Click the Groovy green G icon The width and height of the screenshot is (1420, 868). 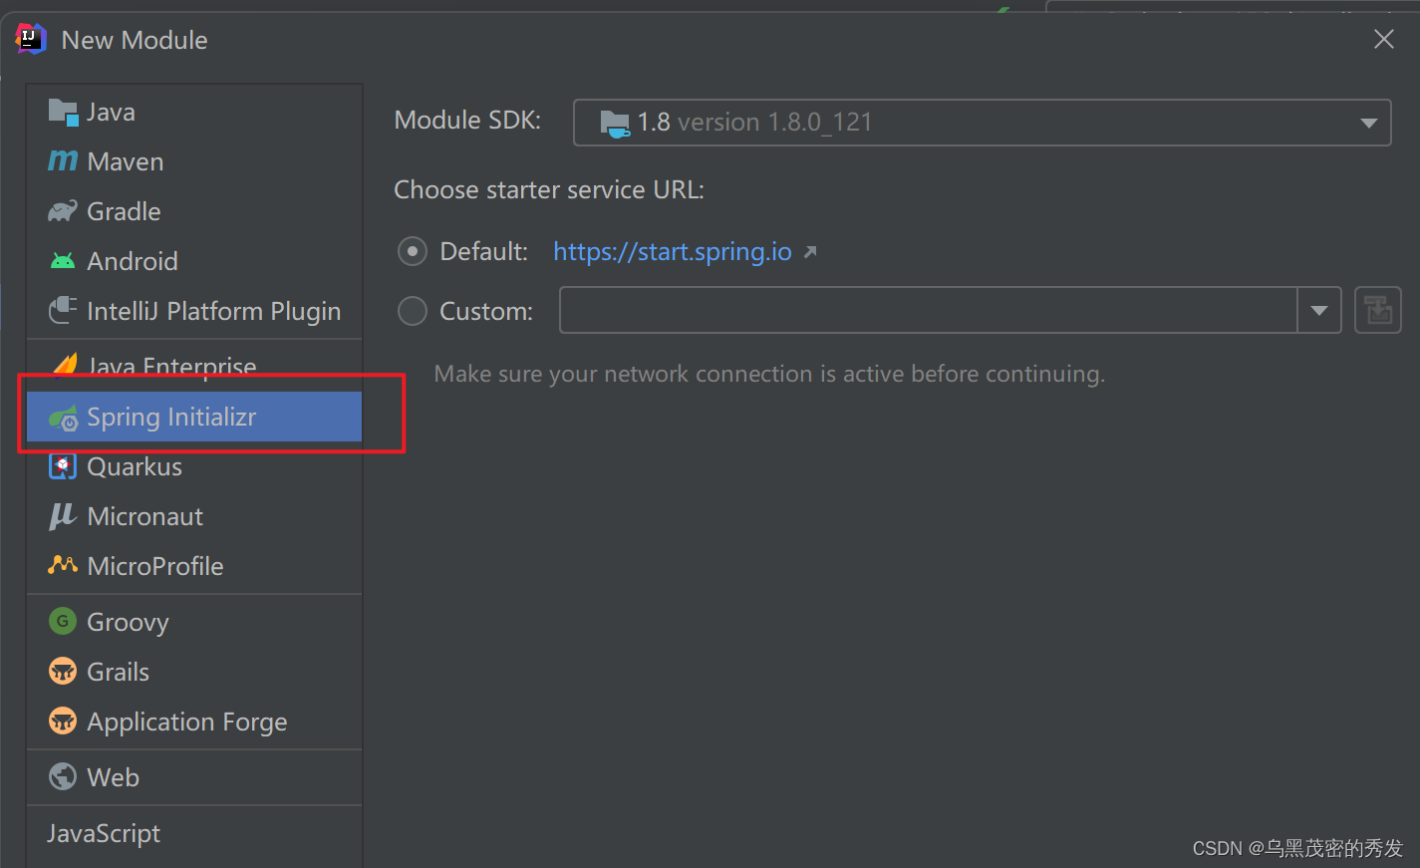[x=63, y=622]
